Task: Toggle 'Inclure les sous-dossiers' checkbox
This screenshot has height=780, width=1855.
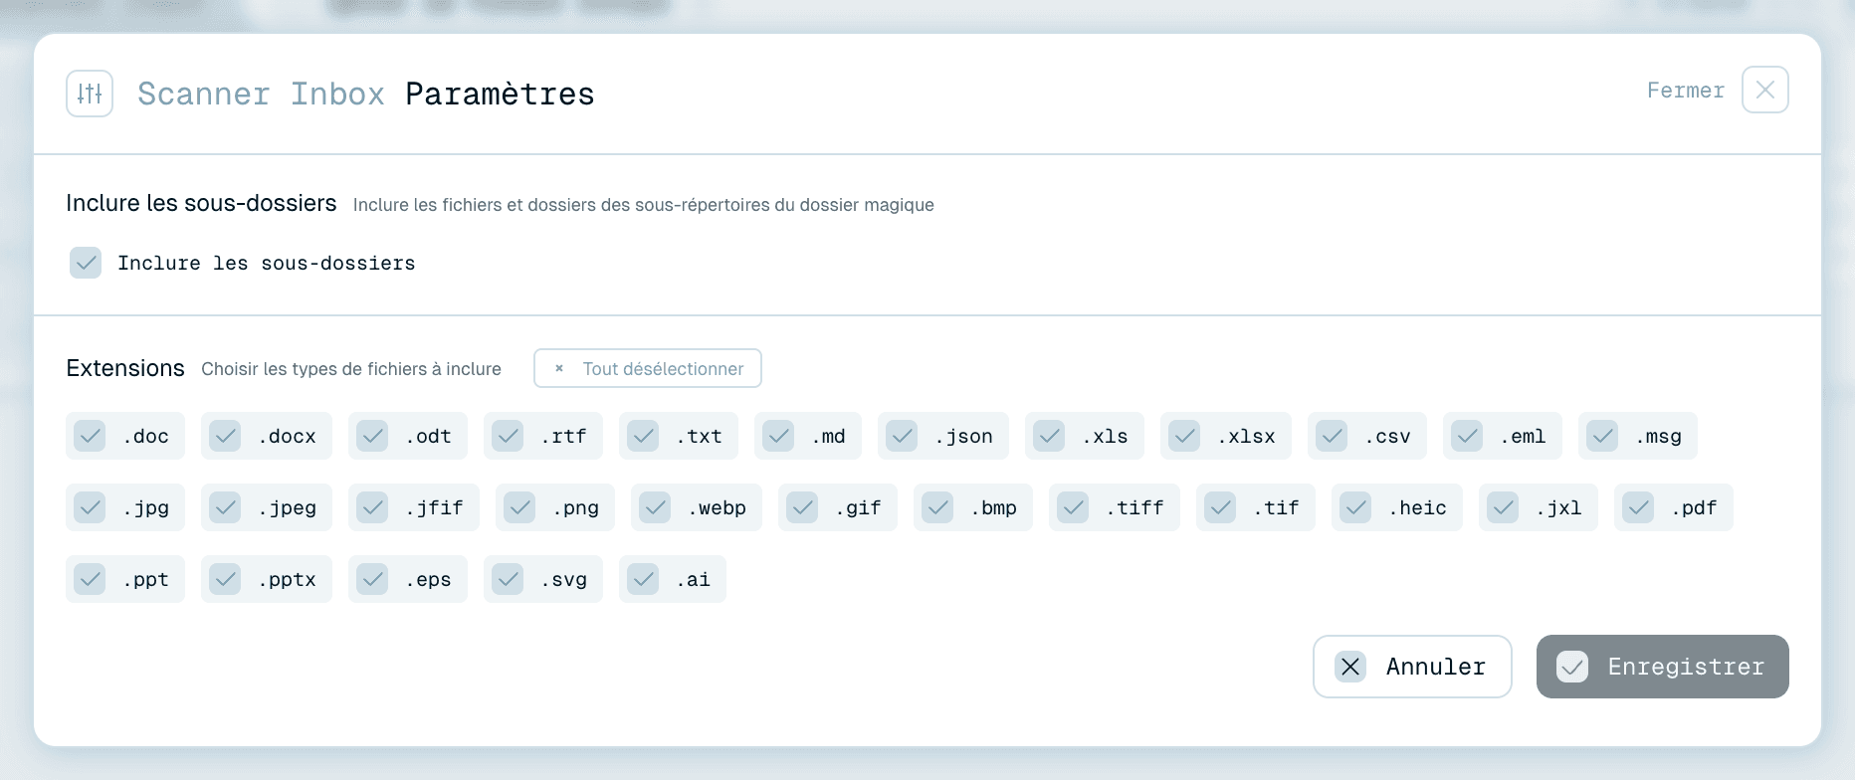Action: [86, 263]
